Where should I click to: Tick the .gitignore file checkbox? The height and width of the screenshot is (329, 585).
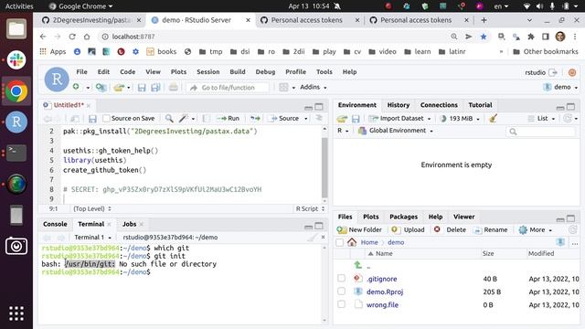341,278
